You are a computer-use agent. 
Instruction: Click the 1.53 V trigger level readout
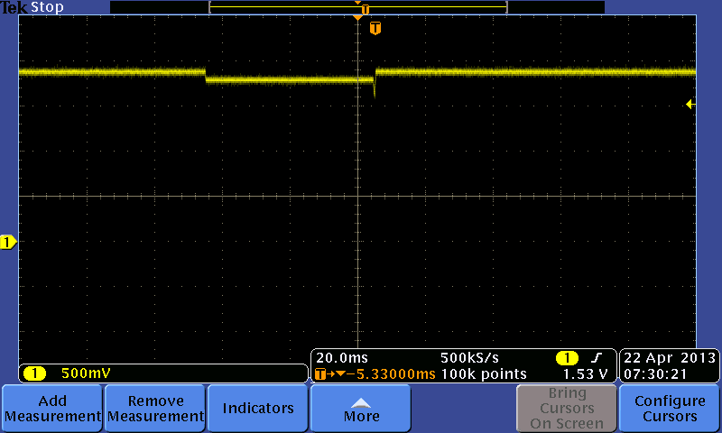pyautogui.click(x=585, y=374)
